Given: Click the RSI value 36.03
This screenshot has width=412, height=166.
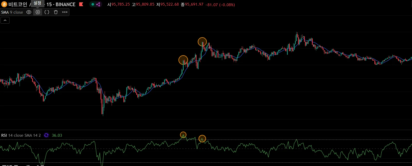Looking at the screenshot, I should pyautogui.click(x=57, y=135).
